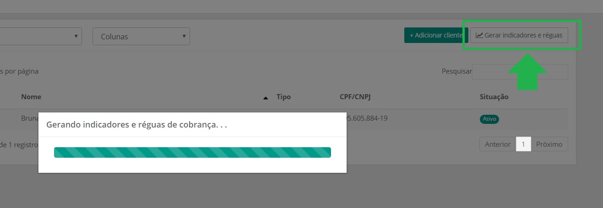Click the chart icon in Gerar indicadores button
This screenshot has height=208, width=603.
[479, 35]
